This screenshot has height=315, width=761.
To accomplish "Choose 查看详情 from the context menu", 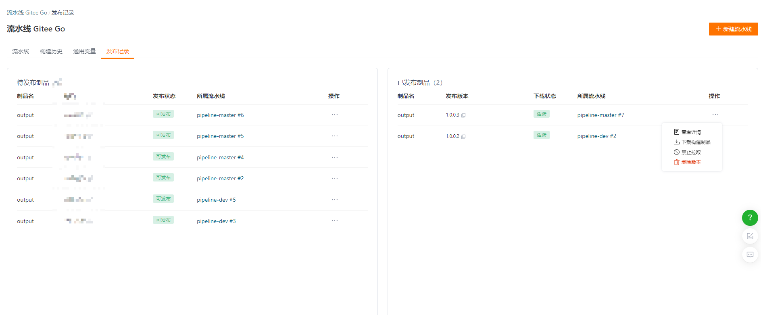I will 688,132.
